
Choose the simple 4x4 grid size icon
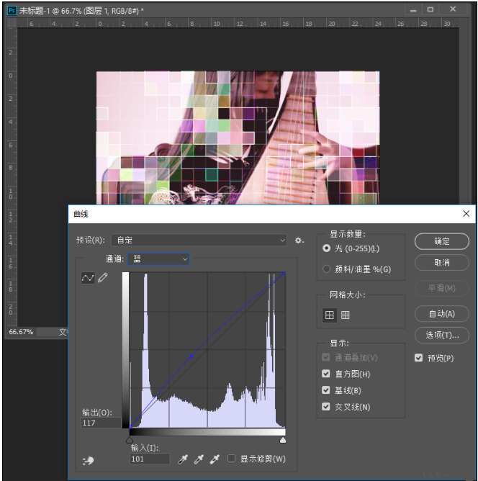coord(329,315)
